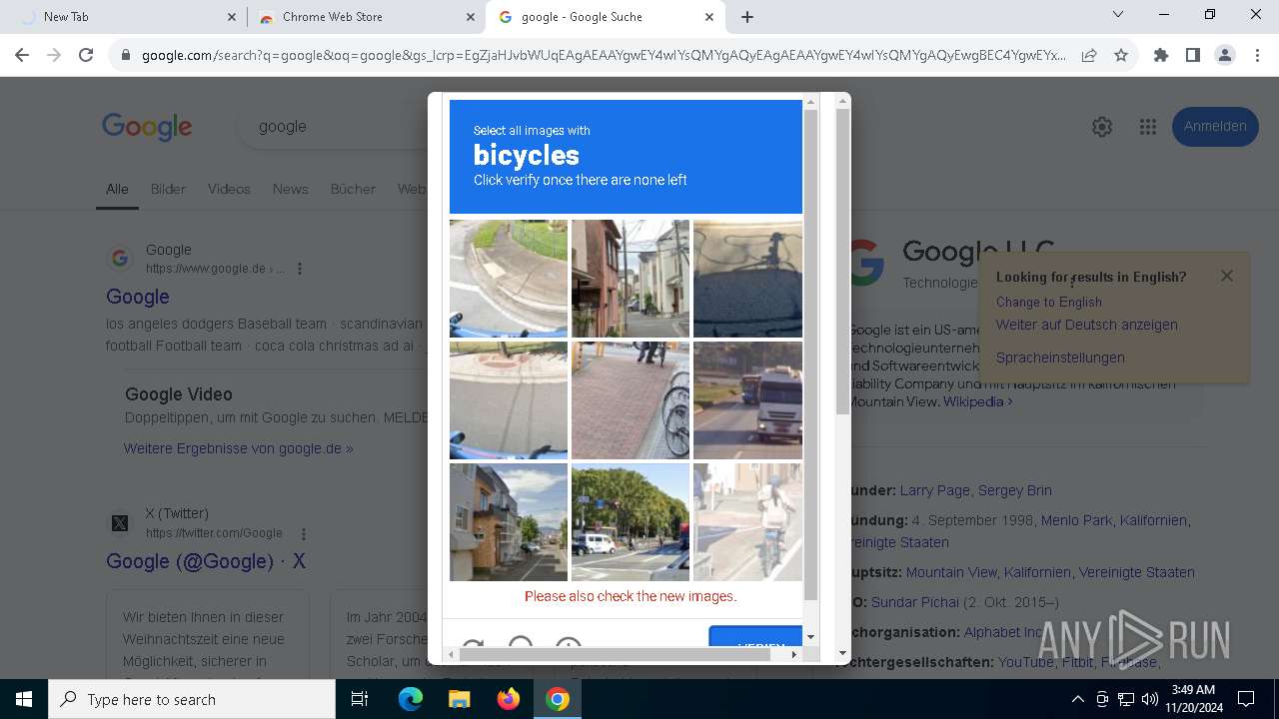Open the Chrome side panel icon
Viewport: 1279px width, 719px height.
point(1193,55)
